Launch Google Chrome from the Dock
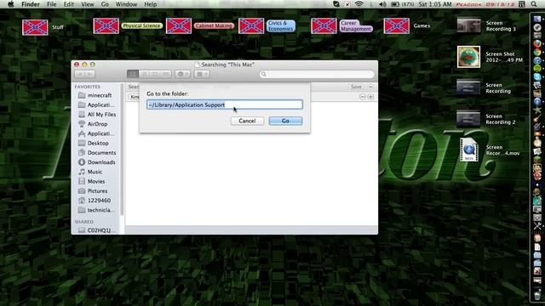 tap(537, 52)
